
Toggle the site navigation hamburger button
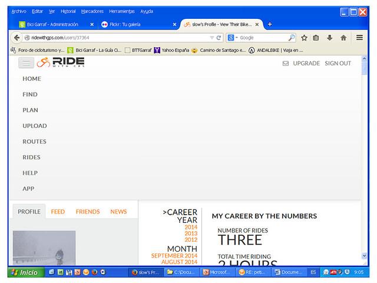click(26, 63)
